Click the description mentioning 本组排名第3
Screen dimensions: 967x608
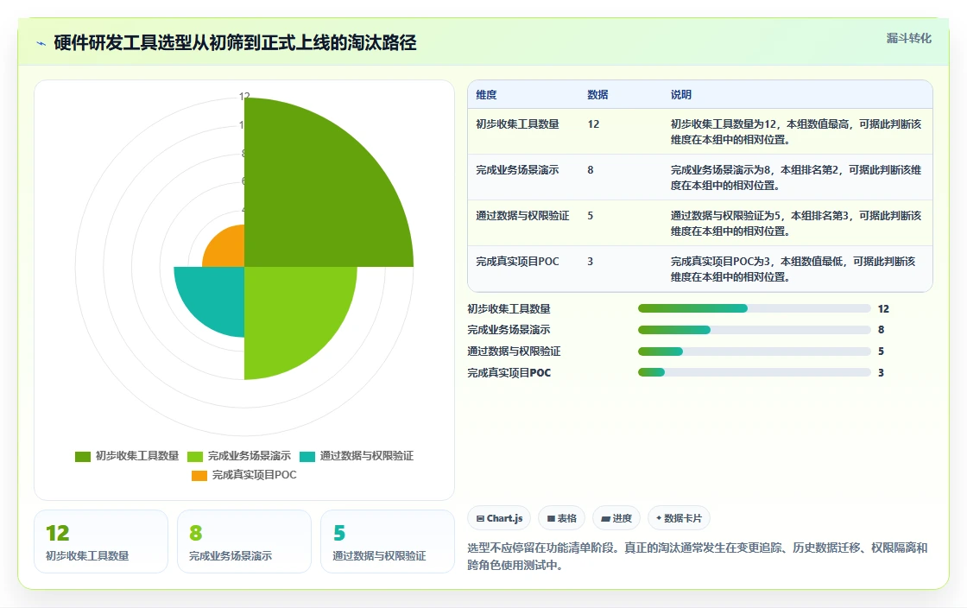pos(796,223)
